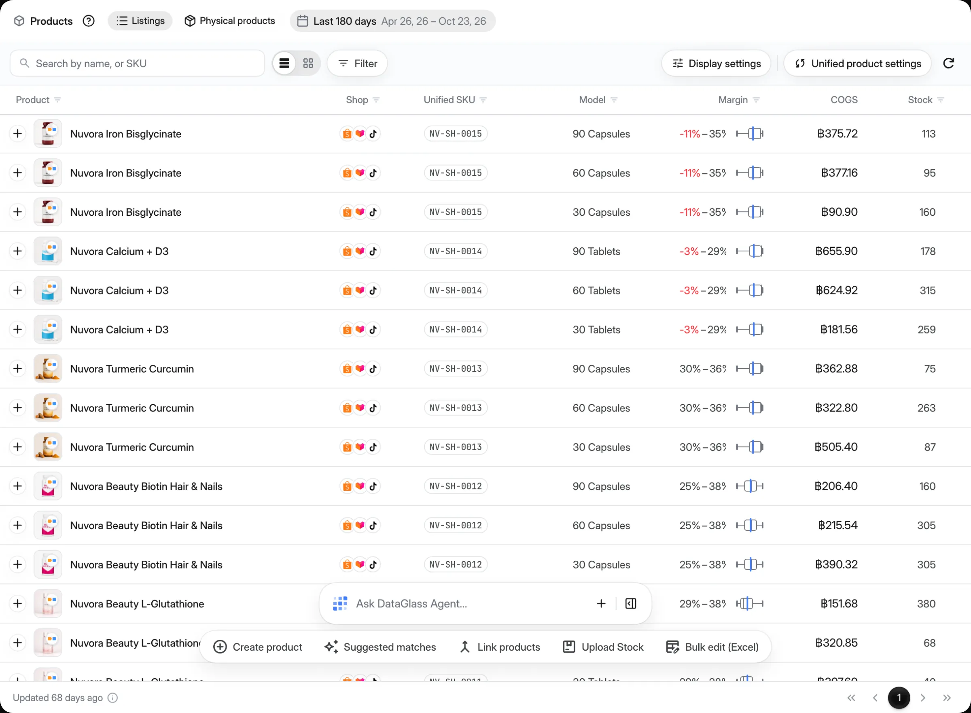971x713 pixels.
Task: Go to the previous page arrow
Action: pyautogui.click(x=875, y=698)
